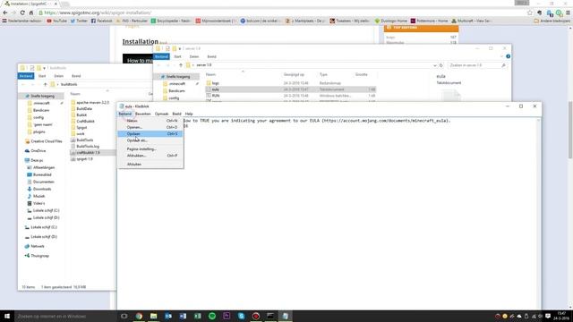Open Duolingo Home bookmark
Image resolution: width=573 pixels, height=322 pixels.
click(x=390, y=21)
